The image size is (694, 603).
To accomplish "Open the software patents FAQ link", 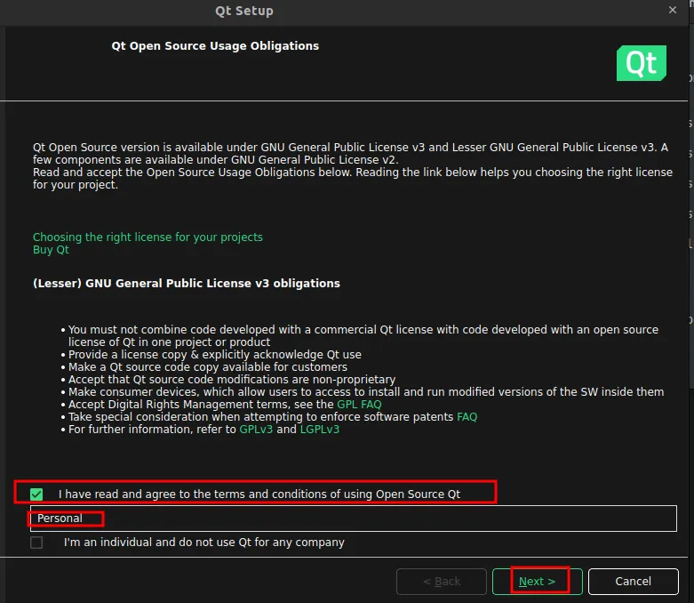I will 467,417.
